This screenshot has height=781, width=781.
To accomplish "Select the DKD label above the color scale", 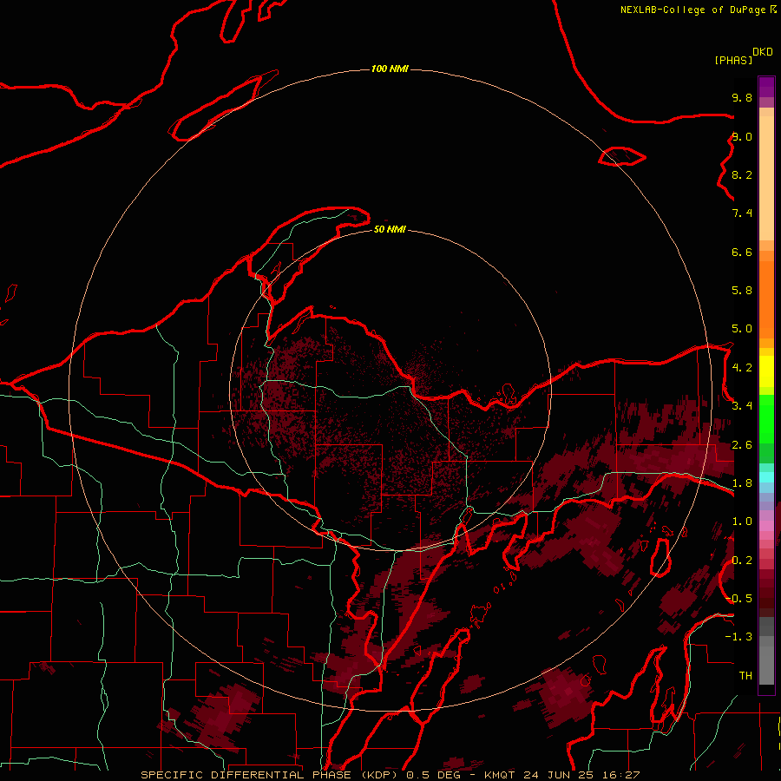I will (x=763, y=52).
